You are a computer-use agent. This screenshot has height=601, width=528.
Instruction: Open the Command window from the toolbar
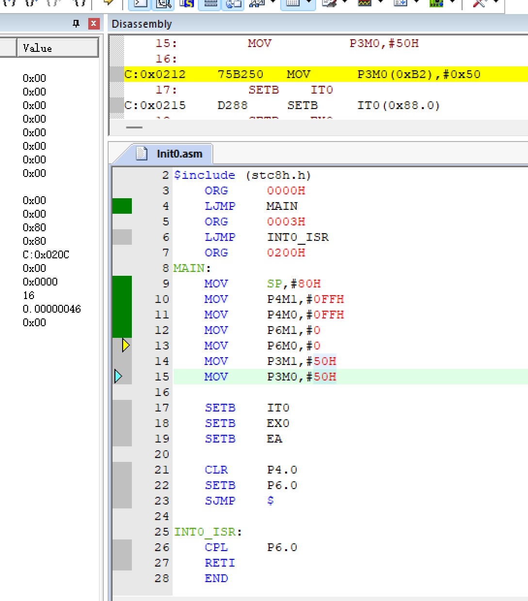coord(140,4)
